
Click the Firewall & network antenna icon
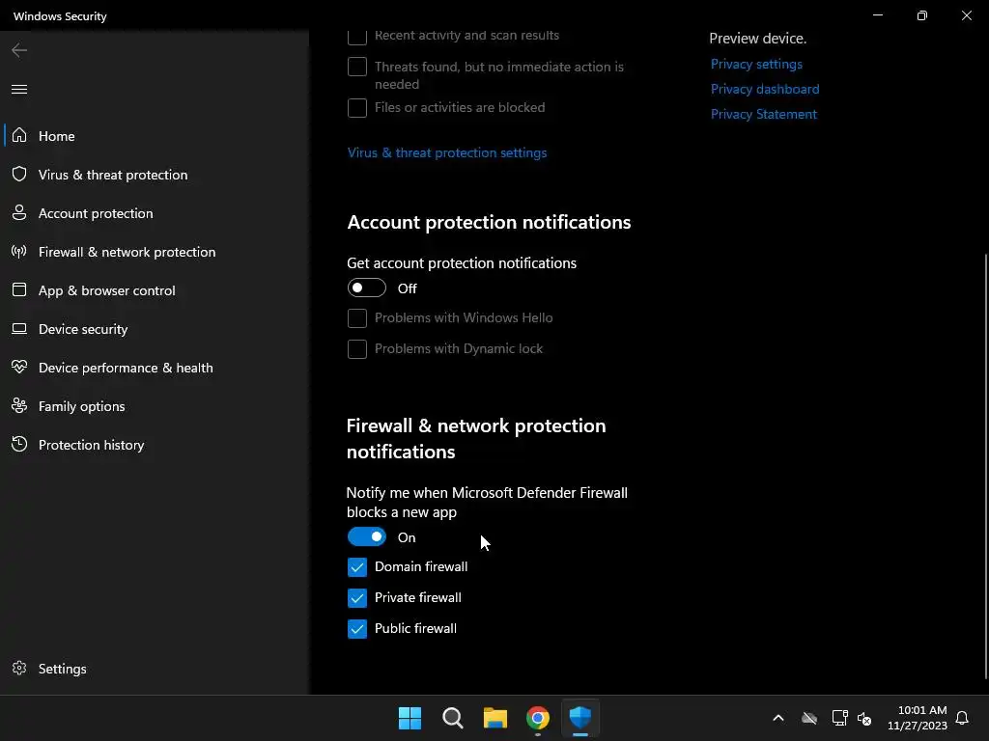coord(19,252)
